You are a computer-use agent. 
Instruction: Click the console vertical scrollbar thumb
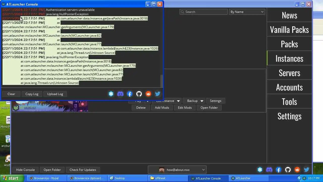(162, 81)
